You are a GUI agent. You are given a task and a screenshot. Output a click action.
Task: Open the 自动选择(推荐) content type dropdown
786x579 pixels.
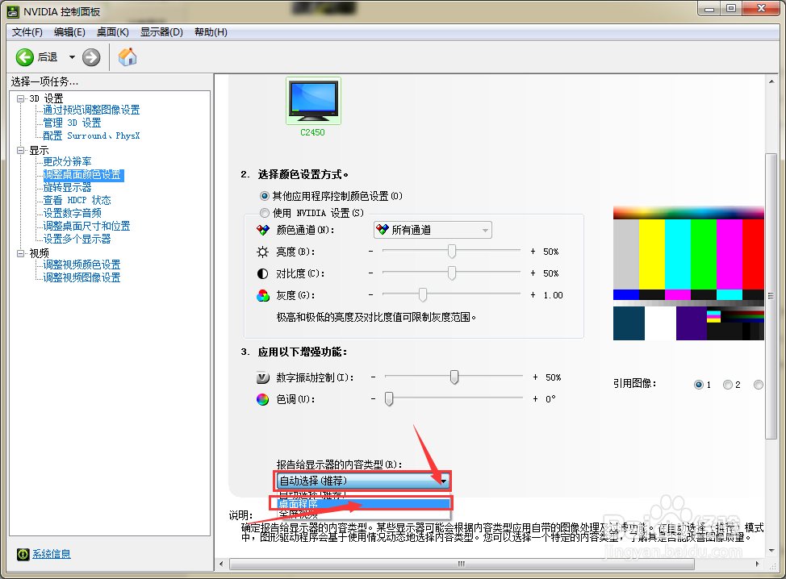click(362, 481)
